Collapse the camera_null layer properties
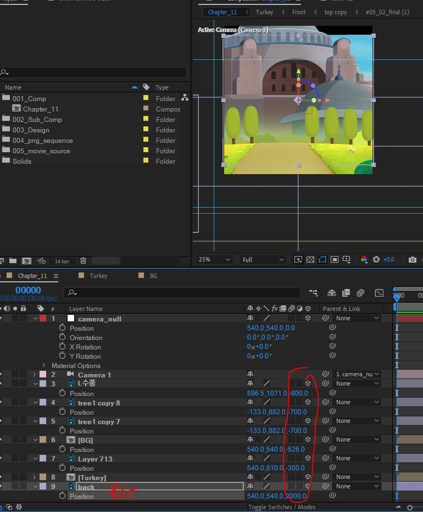Viewport: 423px width, 512px height. (x=35, y=319)
